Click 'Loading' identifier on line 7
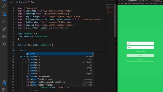163x92 pixels. (30, 25)
